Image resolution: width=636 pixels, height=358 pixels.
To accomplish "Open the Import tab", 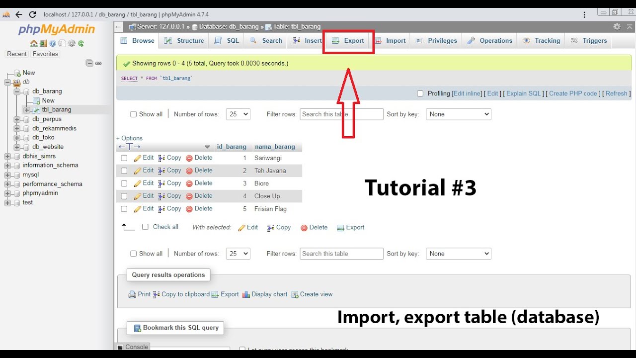I will click(390, 41).
